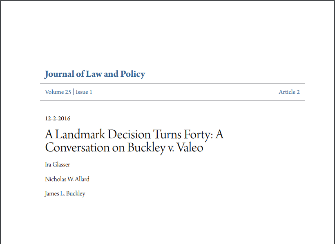Open the Journal of Law and Policy link
Screen dimensions: 335x244
tap(95, 74)
